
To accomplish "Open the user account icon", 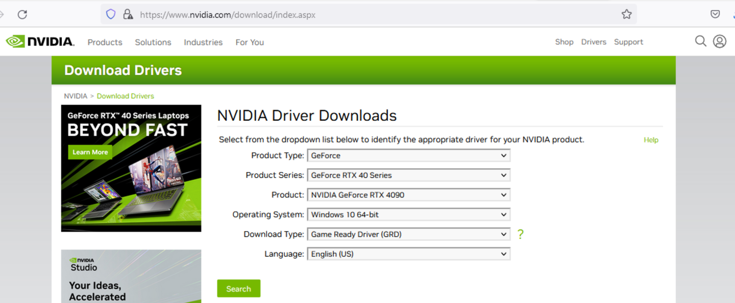I will tap(720, 41).
